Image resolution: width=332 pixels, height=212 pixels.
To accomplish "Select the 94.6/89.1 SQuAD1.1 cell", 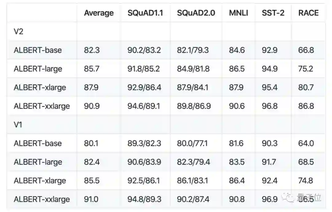I will [x=144, y=106].
